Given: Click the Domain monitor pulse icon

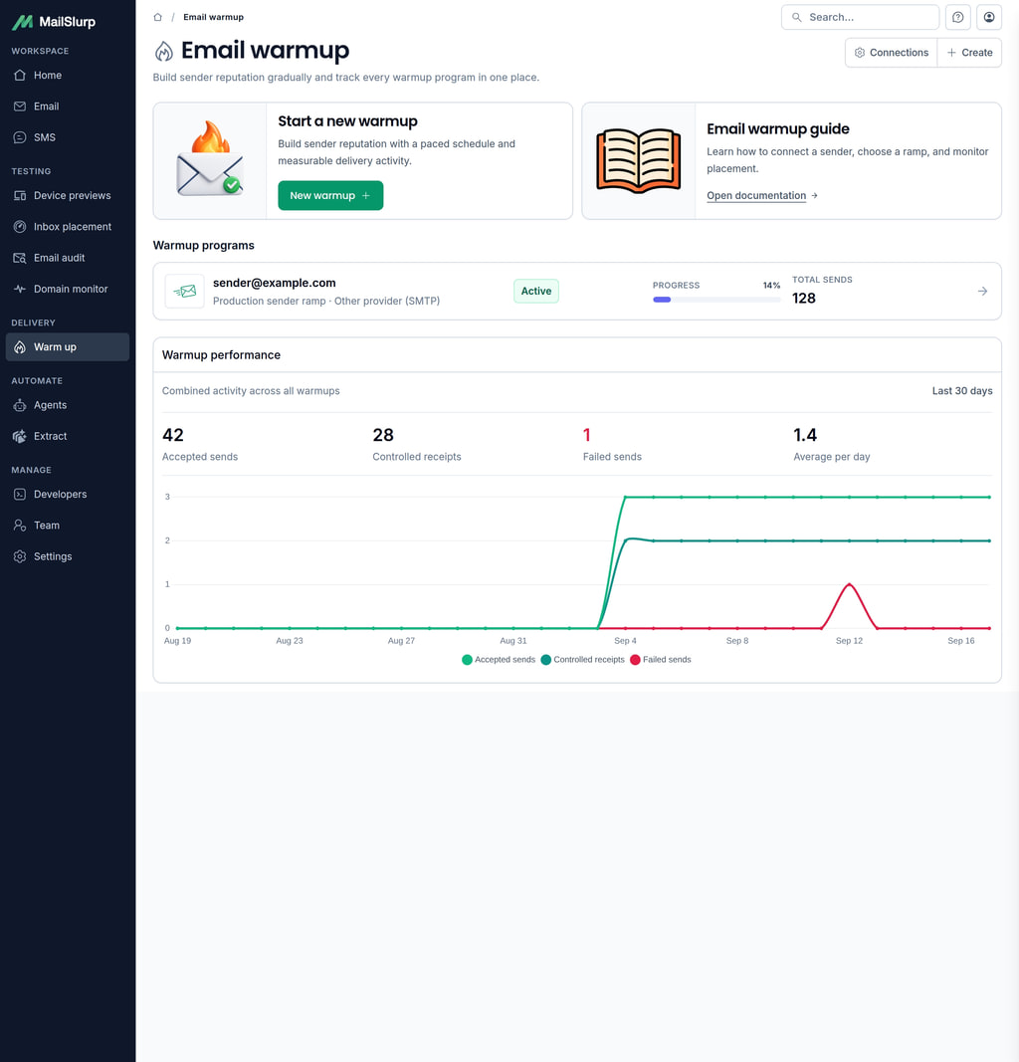Looking at the screenshot, I should coord(20,290).
